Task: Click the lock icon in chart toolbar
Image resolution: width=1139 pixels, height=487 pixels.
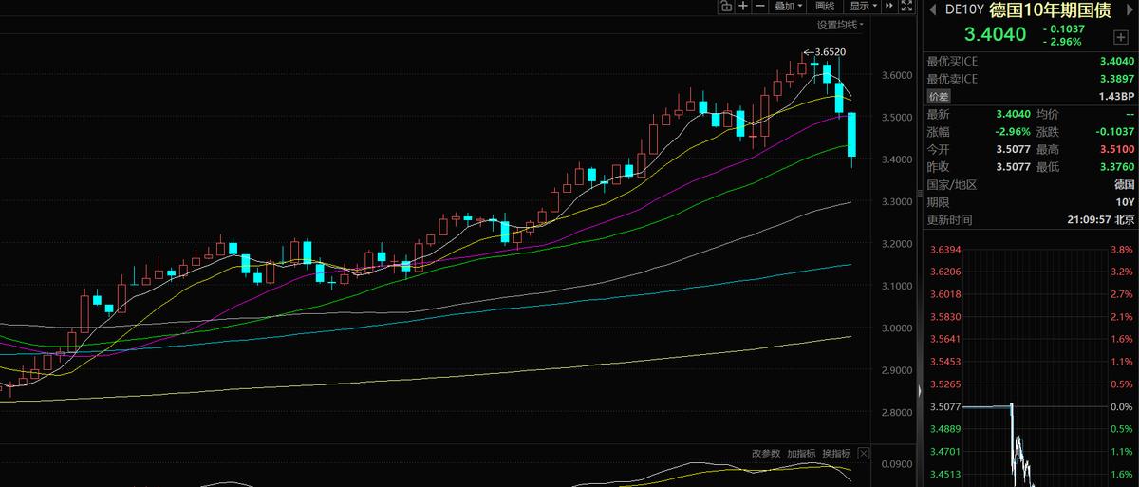Action: [725, 6]
